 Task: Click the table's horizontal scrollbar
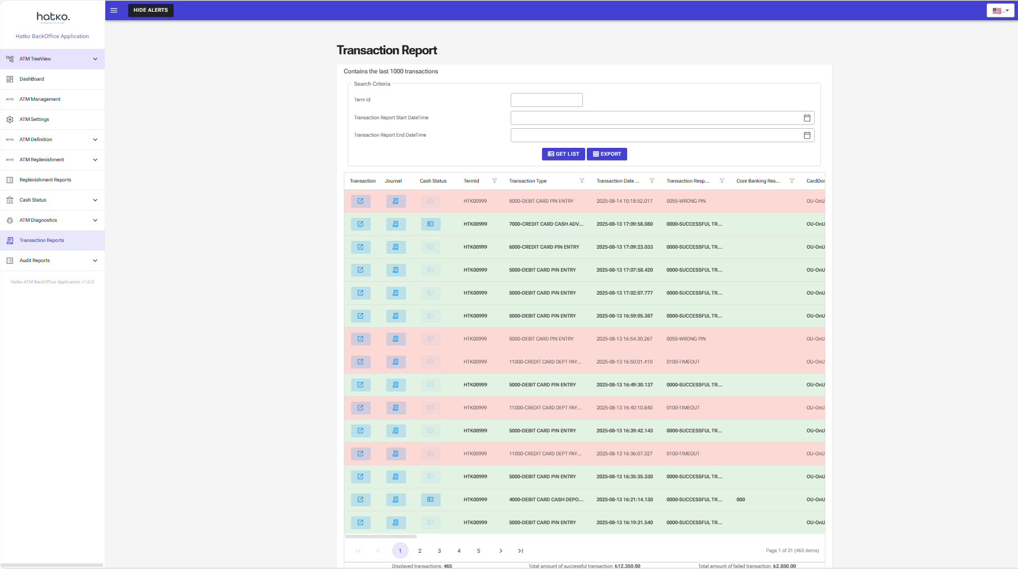(x=381, y=537)
